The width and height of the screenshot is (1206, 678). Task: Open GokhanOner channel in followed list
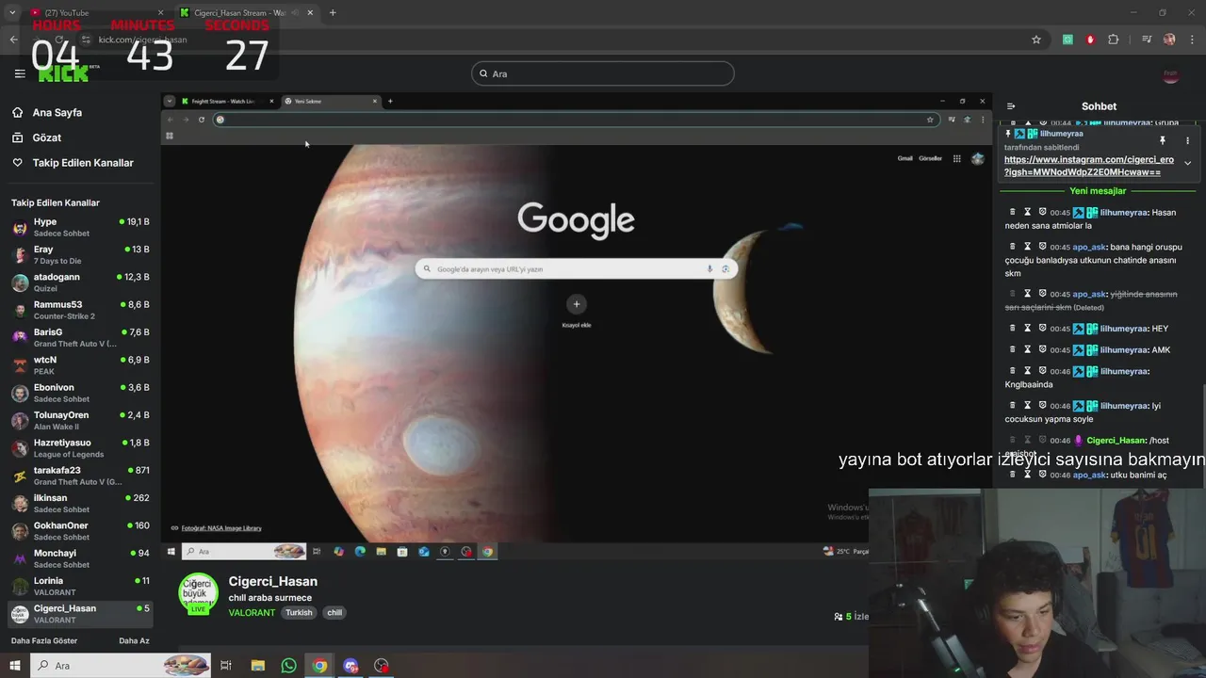pyautogui.click(x=80, y=531)
